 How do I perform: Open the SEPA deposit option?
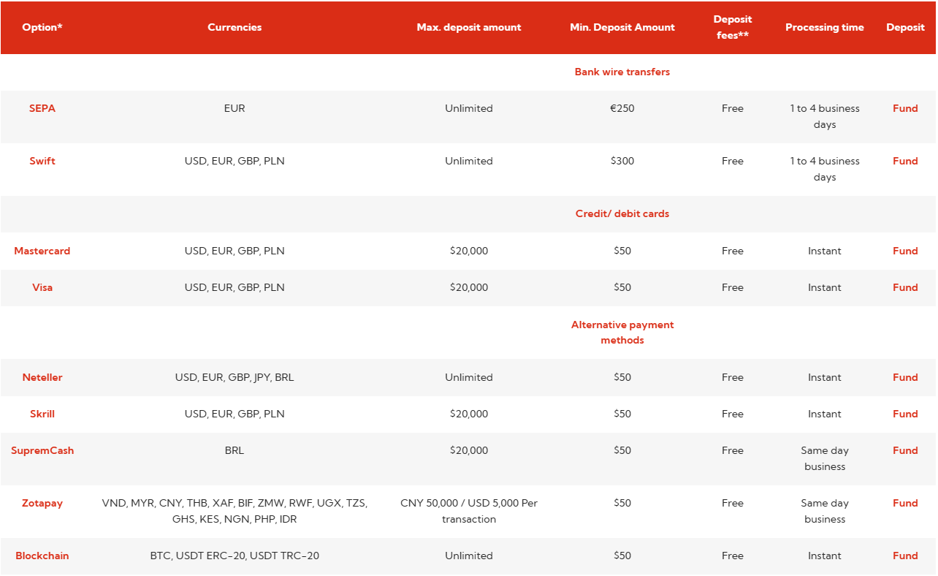tap(42, 108)
